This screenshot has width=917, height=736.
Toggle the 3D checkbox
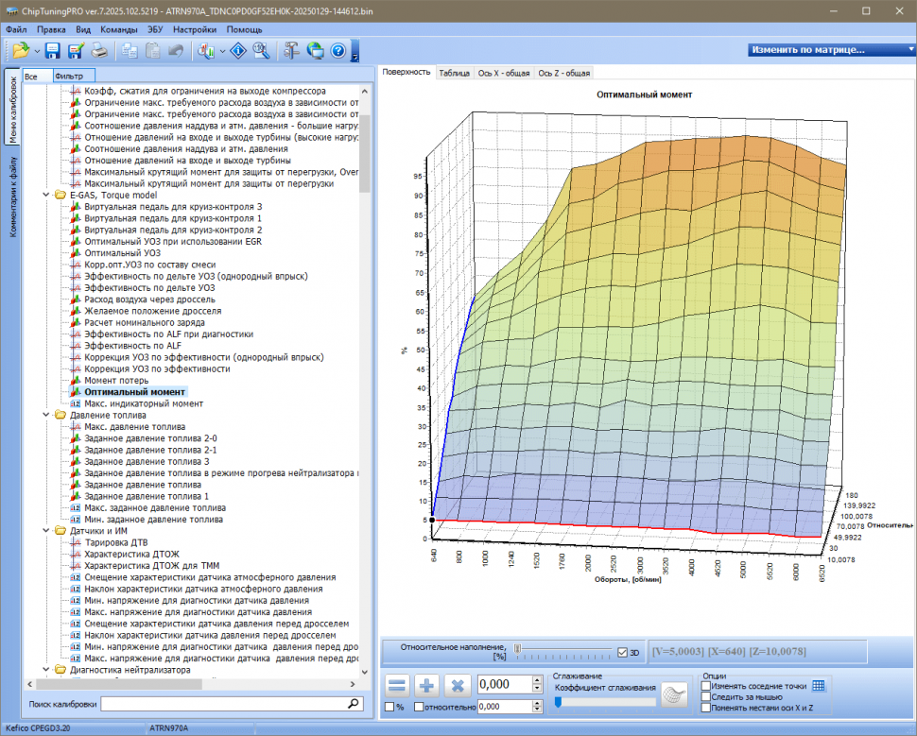coord(622,652)
